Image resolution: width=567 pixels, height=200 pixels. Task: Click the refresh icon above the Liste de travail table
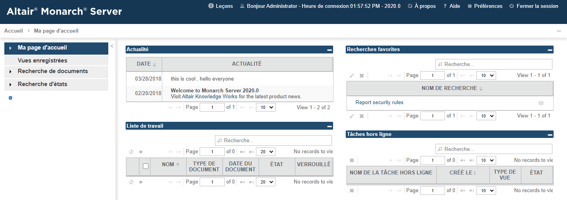pyautogui.click(x=132, y=152)
